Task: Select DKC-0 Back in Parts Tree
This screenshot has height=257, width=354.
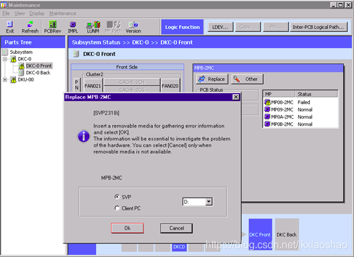Action: (x=38, y=72)
